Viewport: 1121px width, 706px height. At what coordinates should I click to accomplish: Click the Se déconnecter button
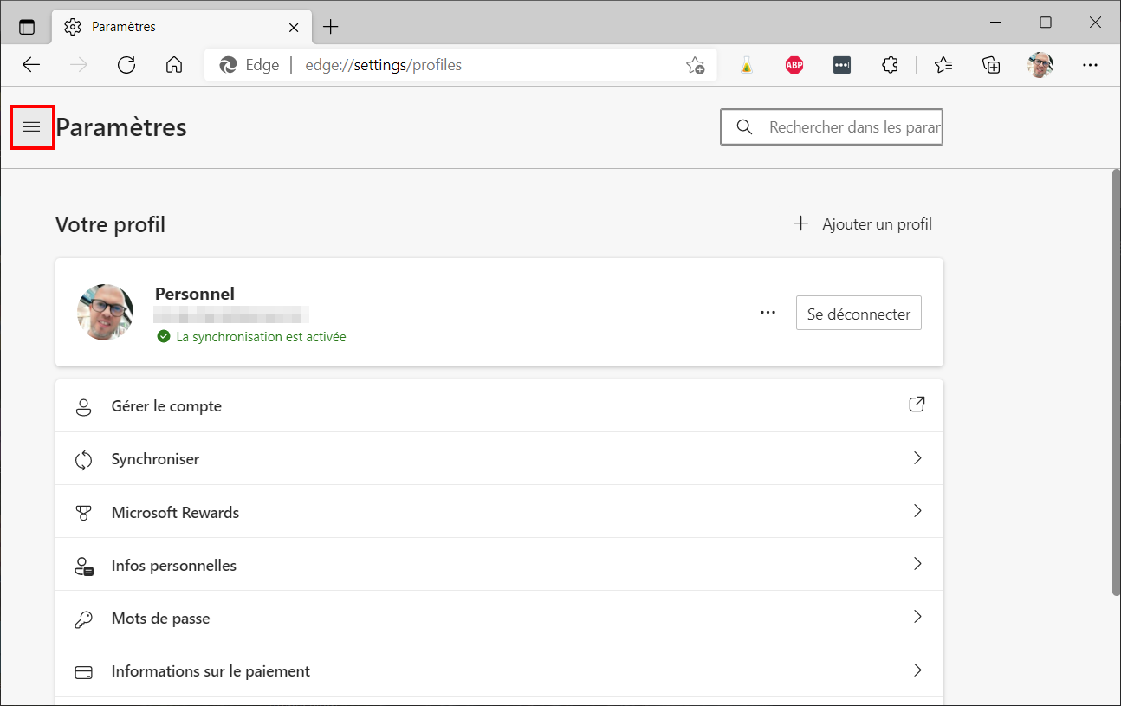coord(859,314)
